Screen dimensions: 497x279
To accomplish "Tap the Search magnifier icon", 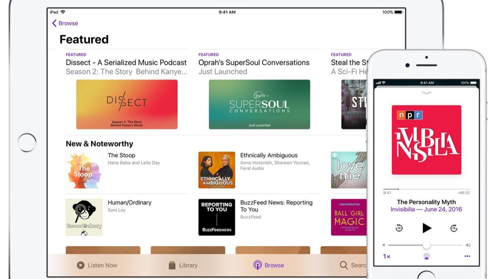I will (344, 265).
